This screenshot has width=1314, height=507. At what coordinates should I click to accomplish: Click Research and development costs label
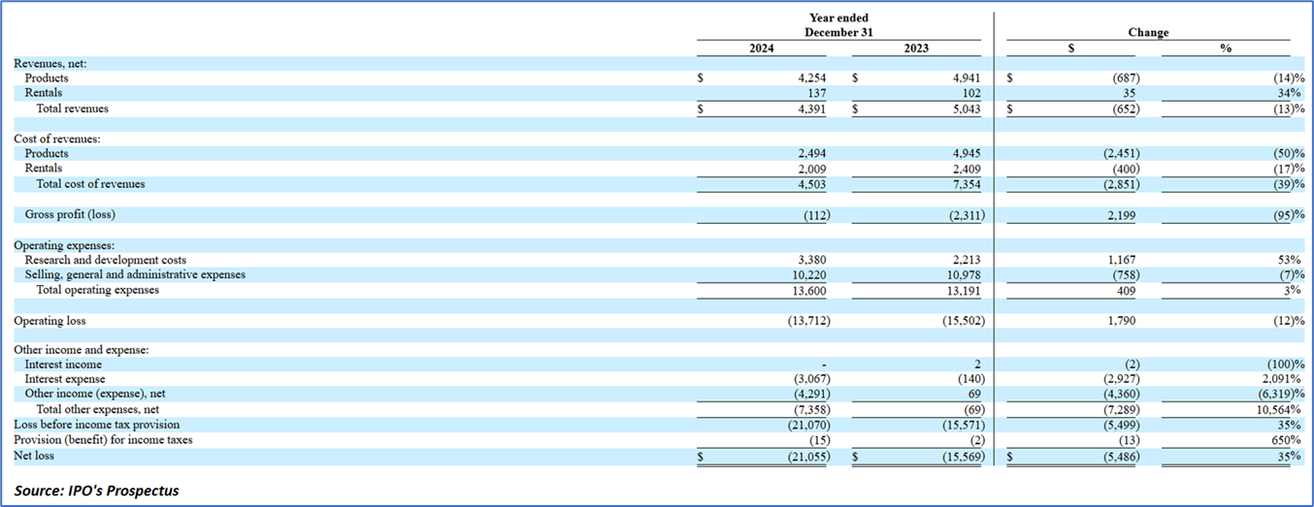click(x=106, y=260)
